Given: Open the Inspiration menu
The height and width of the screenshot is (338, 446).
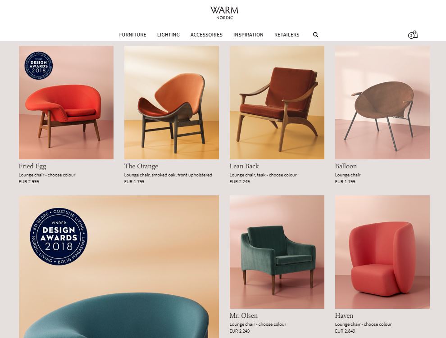Looking at the screenshot, I should tap(248, 35).
